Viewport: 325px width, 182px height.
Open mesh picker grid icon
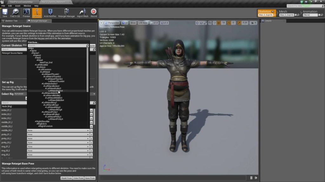[x=296, y=15]
